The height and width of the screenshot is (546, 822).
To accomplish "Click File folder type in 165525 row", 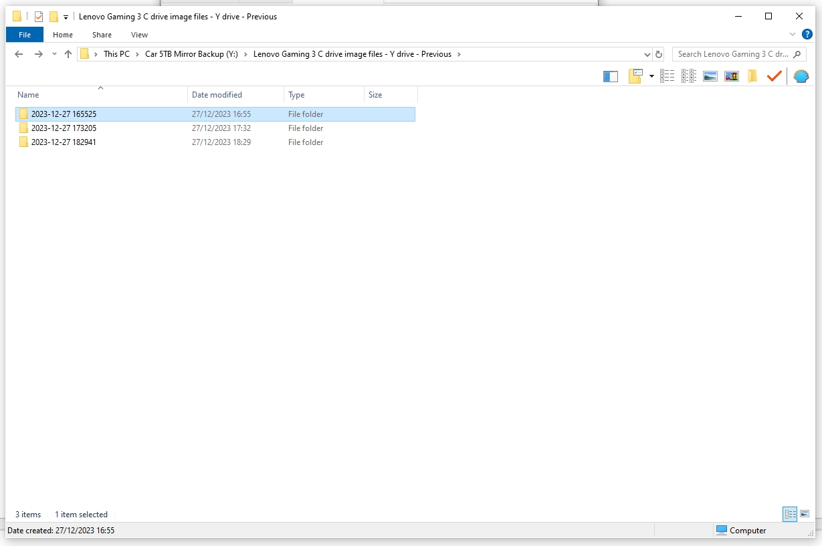I will 306,114.
